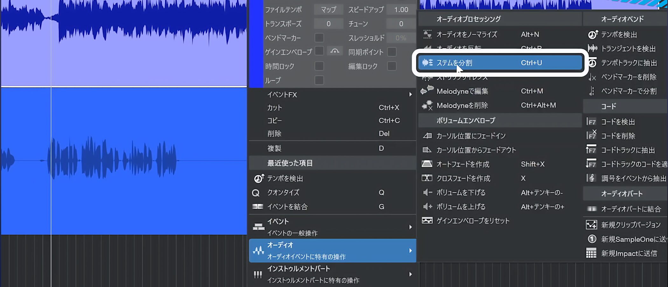Viewport: 668px width, 287px height.
Task: Enable the ベンドマーカー checkbox
Action: [x=319, y=38]
